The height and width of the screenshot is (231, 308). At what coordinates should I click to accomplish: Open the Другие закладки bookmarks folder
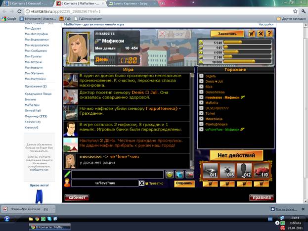(x=291, y=19)
